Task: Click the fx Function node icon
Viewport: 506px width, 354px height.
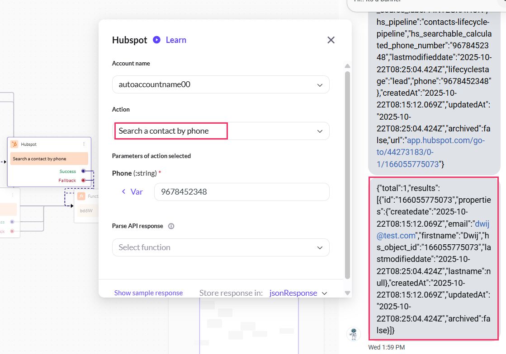Action: (81, 196)
